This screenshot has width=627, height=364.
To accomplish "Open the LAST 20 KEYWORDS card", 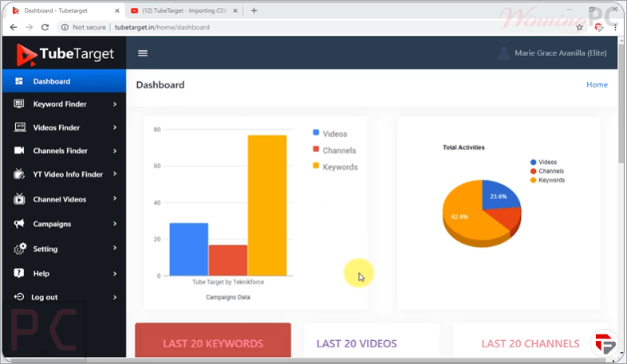I will pos(213,340).
